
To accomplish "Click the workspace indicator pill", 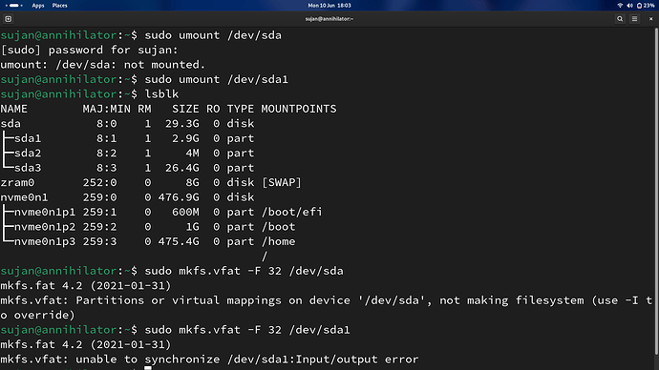I will pyautogui.click(x=14, y=6).
